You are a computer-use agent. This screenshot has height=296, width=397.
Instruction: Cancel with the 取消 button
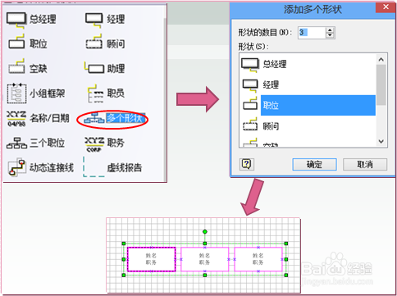[365, 164]
